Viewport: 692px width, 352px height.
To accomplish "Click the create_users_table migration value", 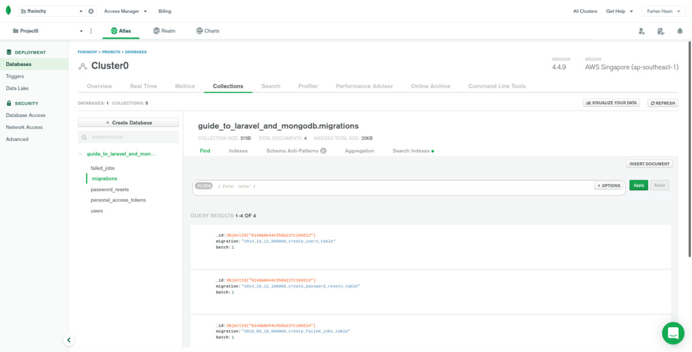I will [288, 241].
